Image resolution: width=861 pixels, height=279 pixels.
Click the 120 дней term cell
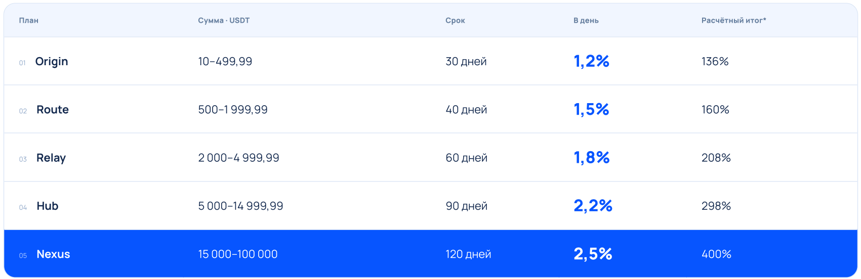point(468,254)
